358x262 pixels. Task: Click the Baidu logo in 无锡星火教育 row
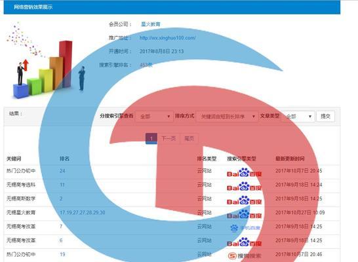click(x=244, y=215)
